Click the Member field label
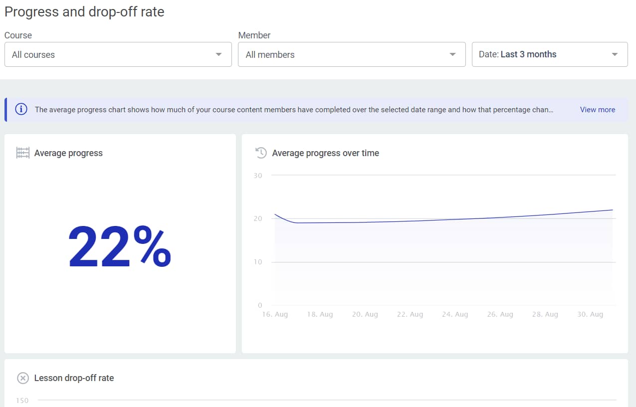This screenshot has height=407, width=636. 254,35
